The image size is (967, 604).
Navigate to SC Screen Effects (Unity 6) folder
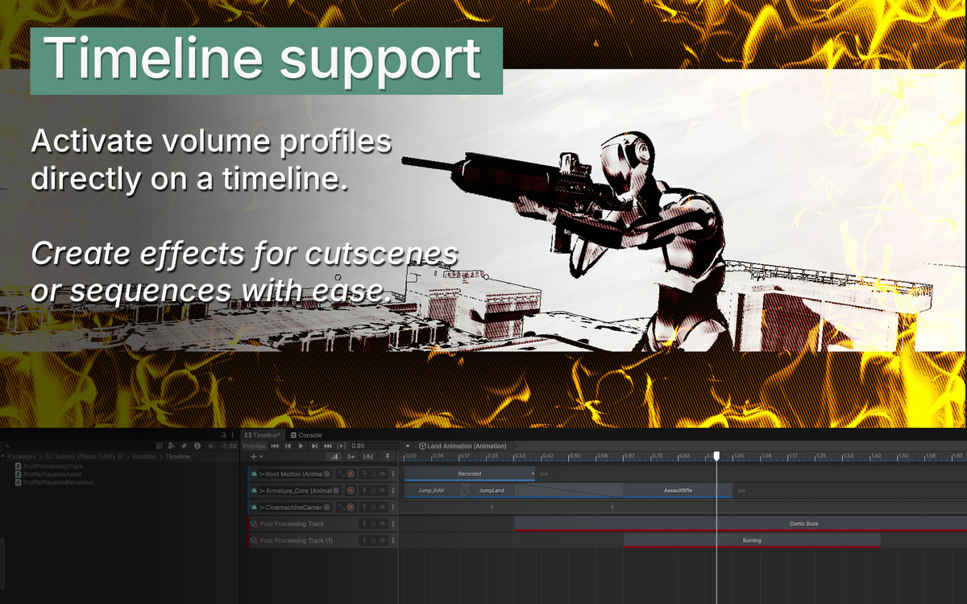pos(84,457)
